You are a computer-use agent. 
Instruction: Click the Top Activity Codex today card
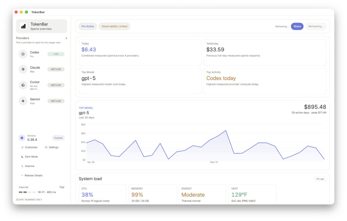[x=265, y=81]
